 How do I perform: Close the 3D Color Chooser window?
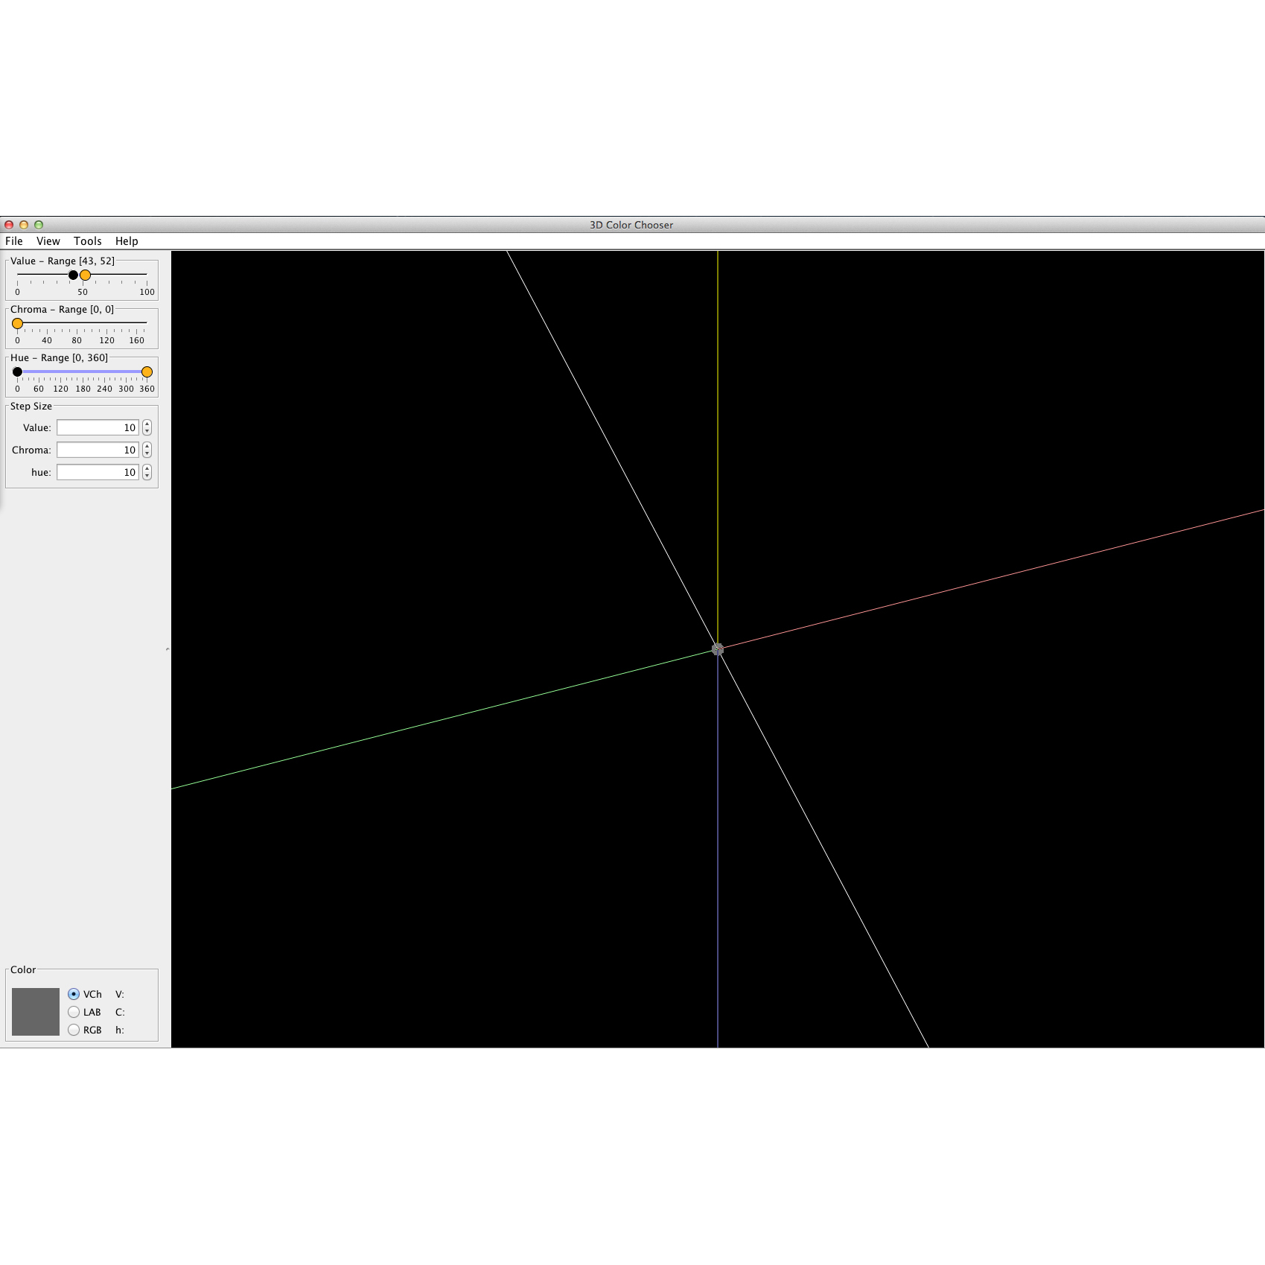pos(9,225)
